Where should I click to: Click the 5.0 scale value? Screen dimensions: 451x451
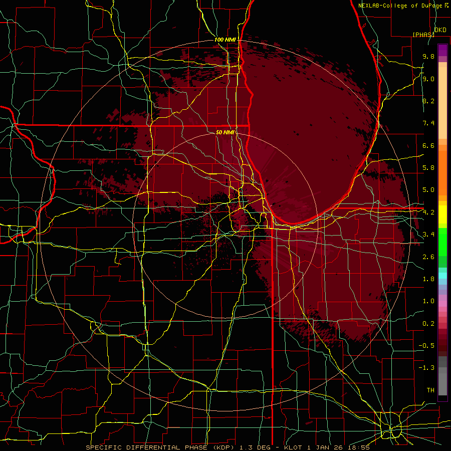pyautogui.click(x=428, y=190)
